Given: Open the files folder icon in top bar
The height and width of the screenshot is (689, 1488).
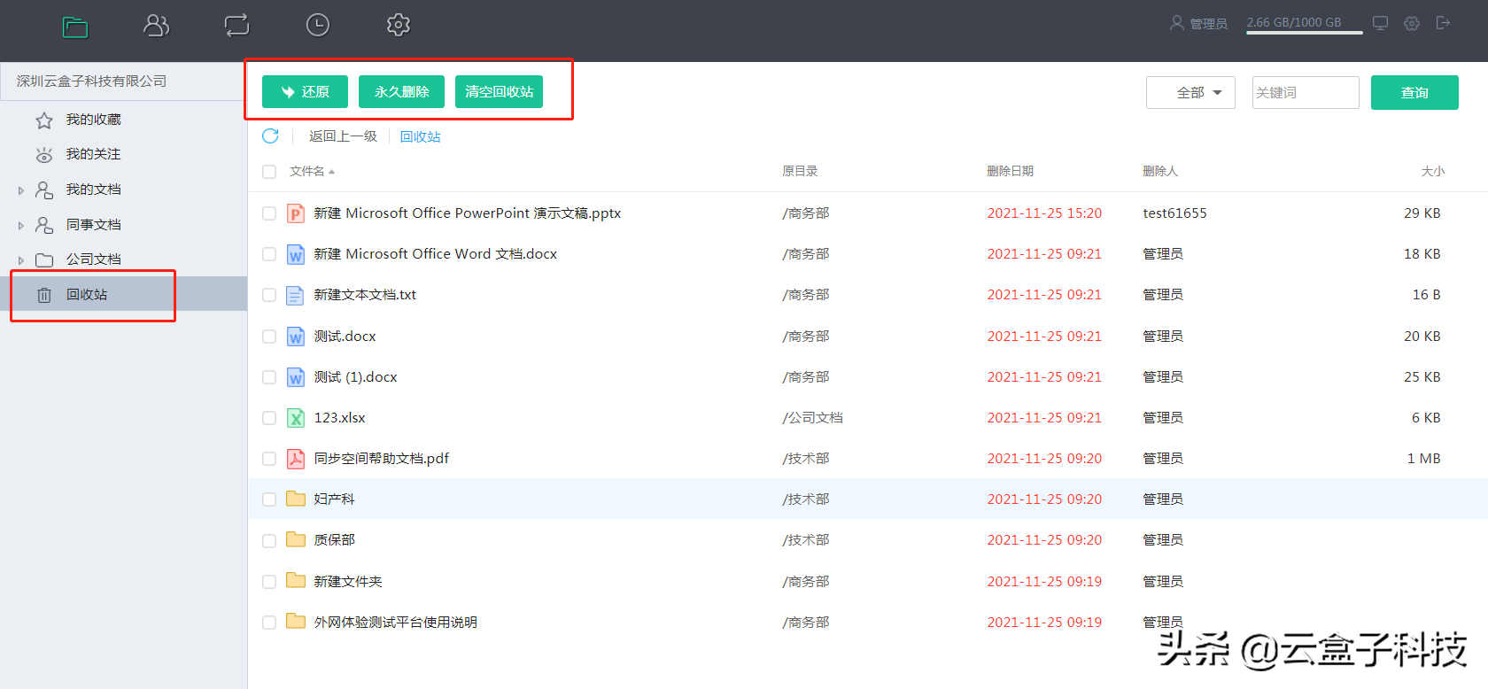Looking at the screenshot, I should point(75,27).
